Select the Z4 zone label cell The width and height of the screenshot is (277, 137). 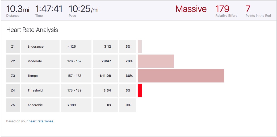click(x=13, y=90)
